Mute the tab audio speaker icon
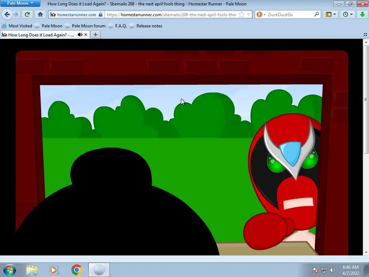The height and width of the screenshot is (277, 369). pyautogui.click(x=80, y=35)
